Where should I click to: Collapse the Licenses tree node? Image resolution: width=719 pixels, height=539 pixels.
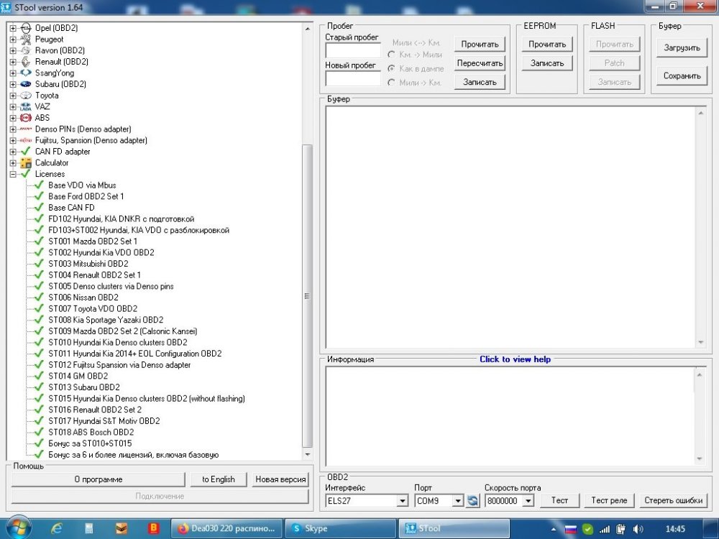tap(13, 174)
